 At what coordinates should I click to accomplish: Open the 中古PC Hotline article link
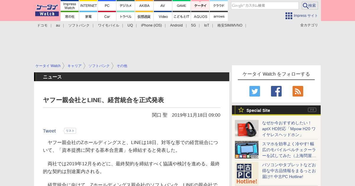pyautogui.click(x=289, y=171)
